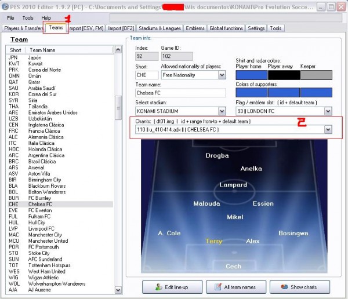Click the Team name field Chelsea FC
The width and height of the screenshot is (348, 299).
180,93
